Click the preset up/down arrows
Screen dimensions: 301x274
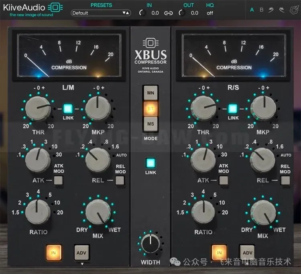(x=126, y=13)
